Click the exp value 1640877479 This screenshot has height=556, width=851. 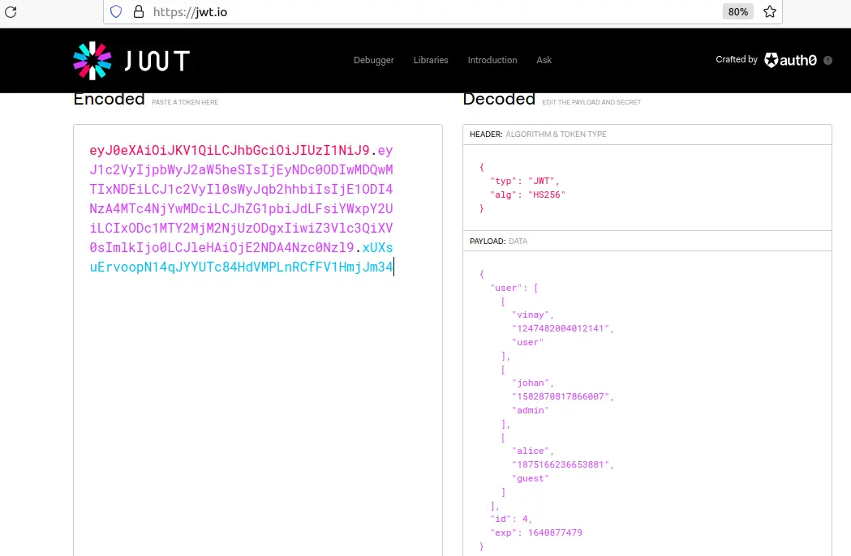[555, 532]
